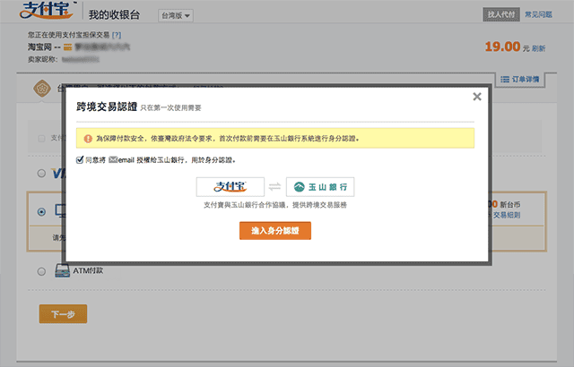The image size is (574, 367).
Task: Click the 玉山銀行 logo box
Action: pos(320,187)
